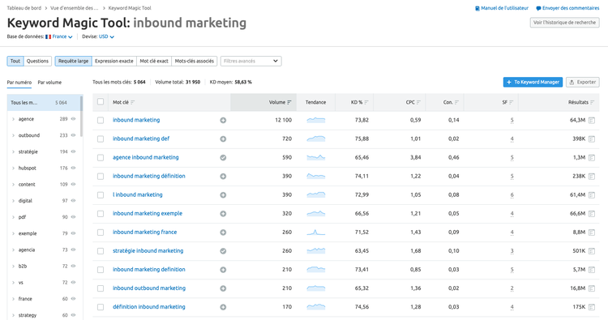
Task: Open SERP results icon for 8,8M row
Action: tap(592, 233)
